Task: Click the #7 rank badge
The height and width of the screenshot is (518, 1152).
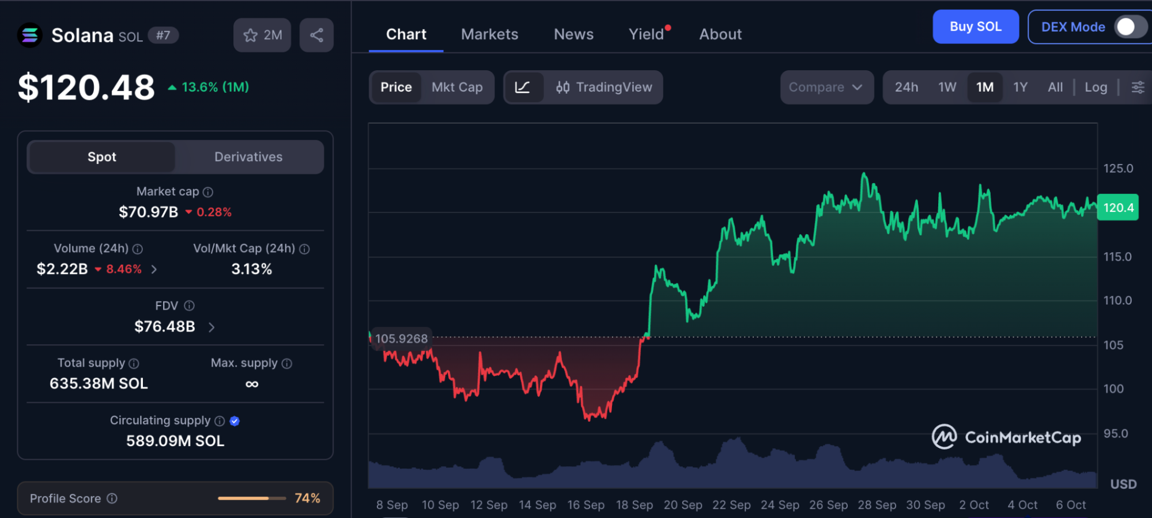Action: tap(163, 36)
